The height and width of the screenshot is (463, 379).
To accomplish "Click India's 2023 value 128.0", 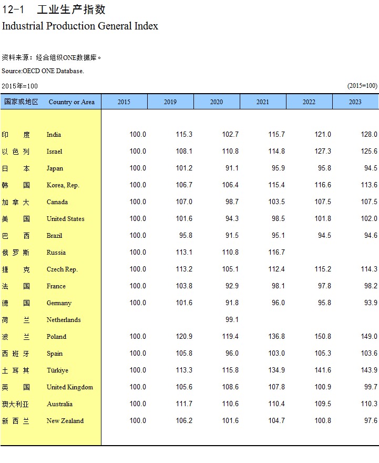I will pos(369,135).
